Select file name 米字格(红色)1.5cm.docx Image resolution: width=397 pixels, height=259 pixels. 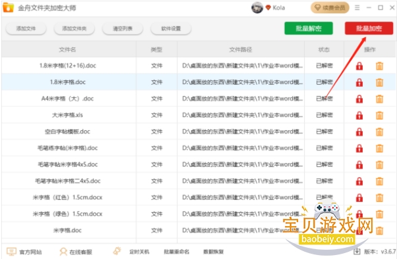point(68,197)
